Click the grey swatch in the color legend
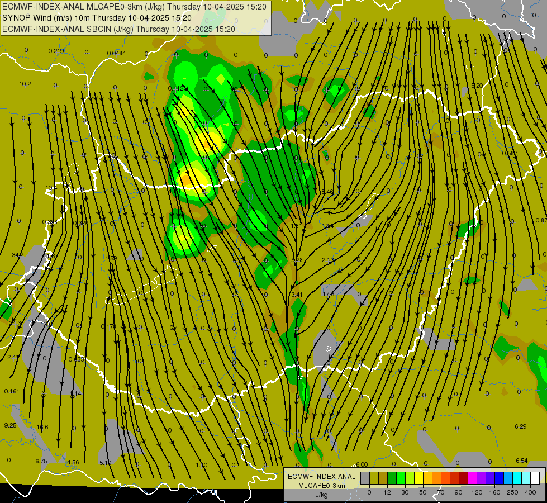 click(x=365, y=478)
